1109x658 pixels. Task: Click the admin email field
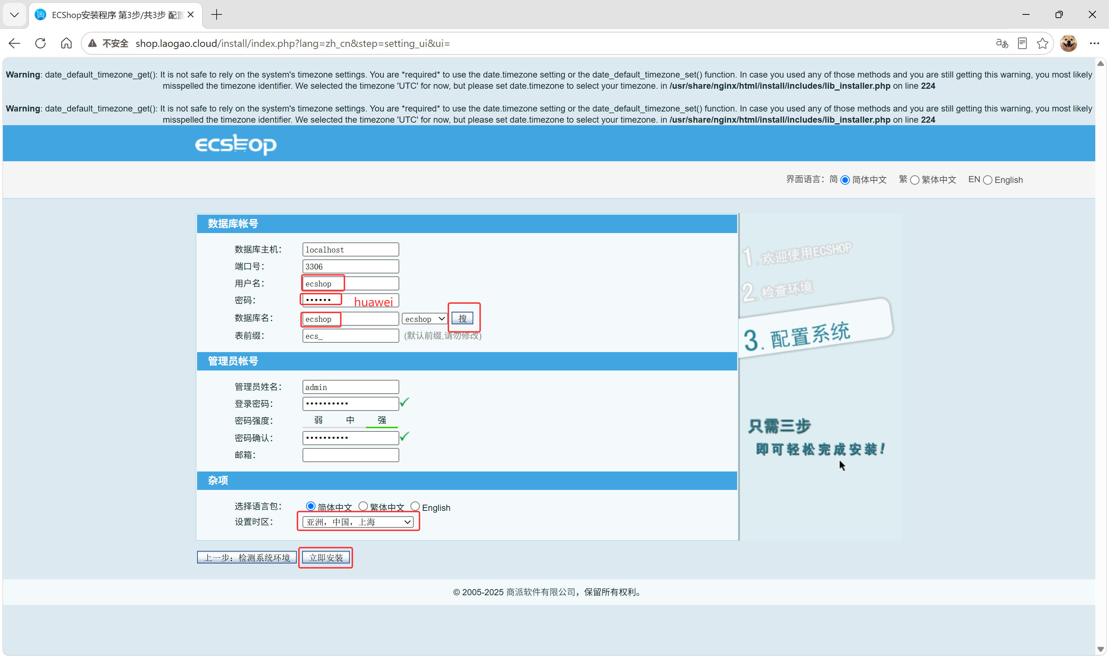[x=351, y=455]
